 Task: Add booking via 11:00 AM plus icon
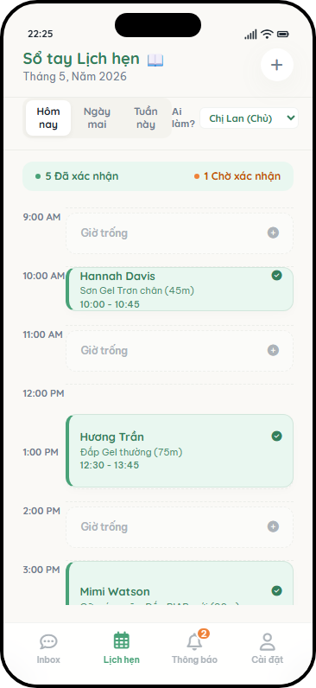(x=273, y=351)
